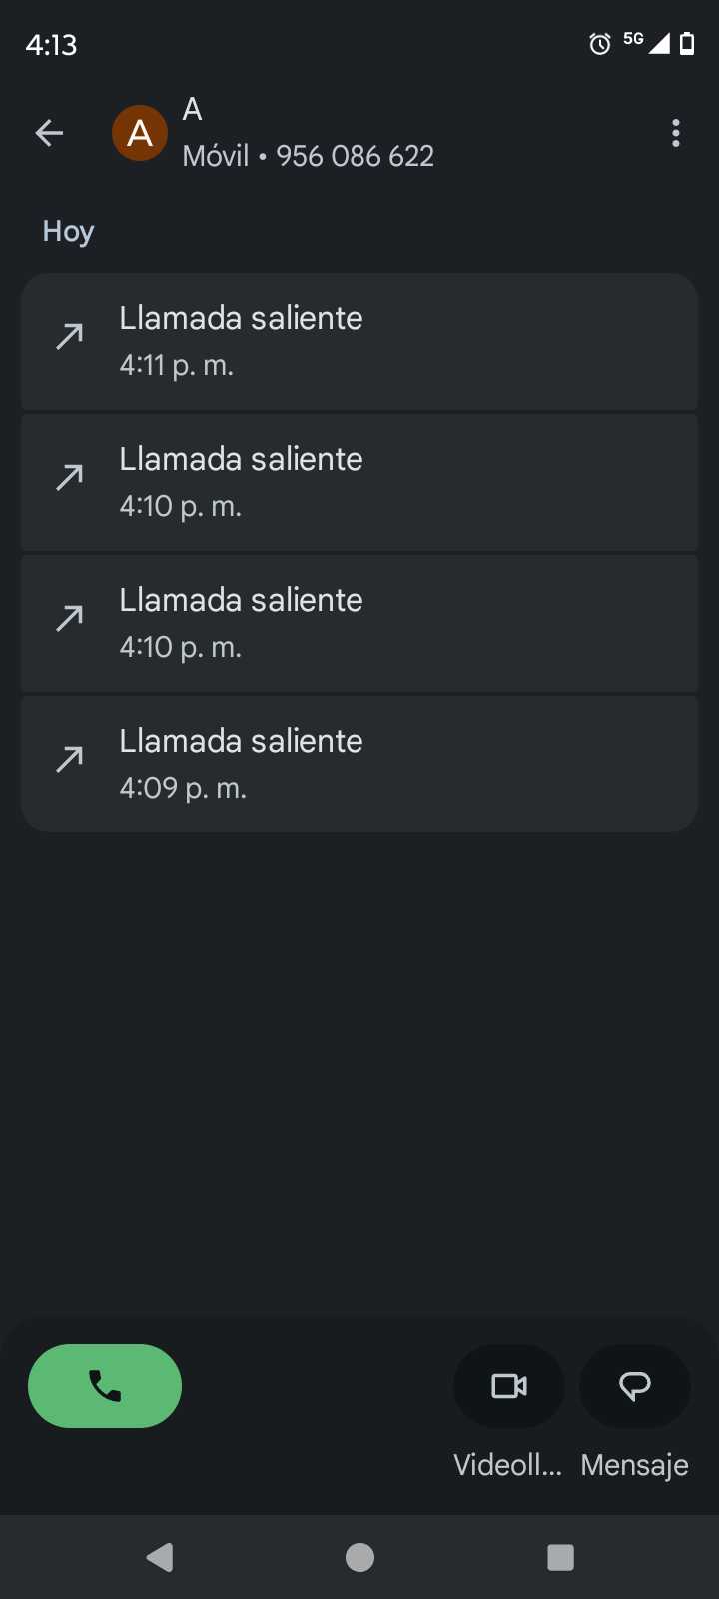
Task: Start a video call with contact
Action: (509, 1386)
